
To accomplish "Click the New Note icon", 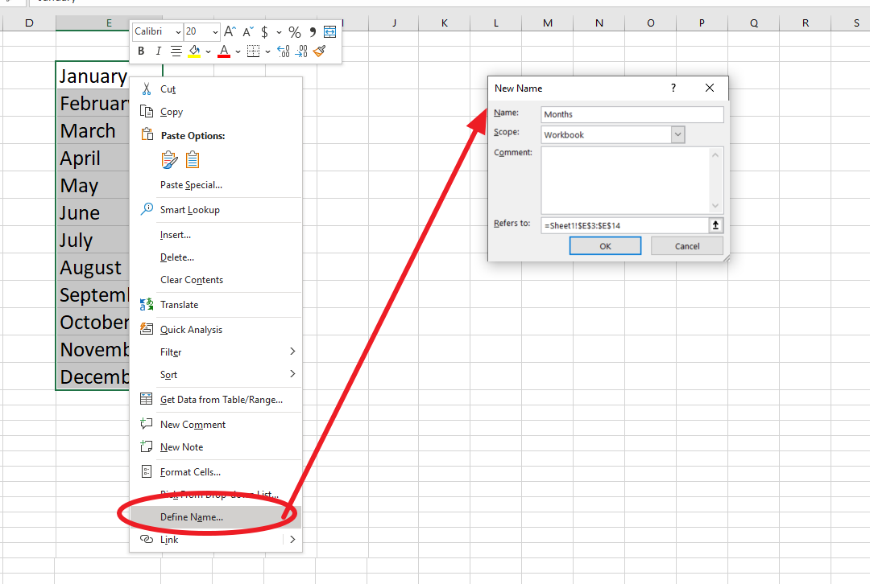I will click(147, 446).
